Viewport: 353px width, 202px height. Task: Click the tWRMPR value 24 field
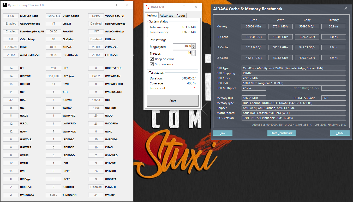point(96,195)
